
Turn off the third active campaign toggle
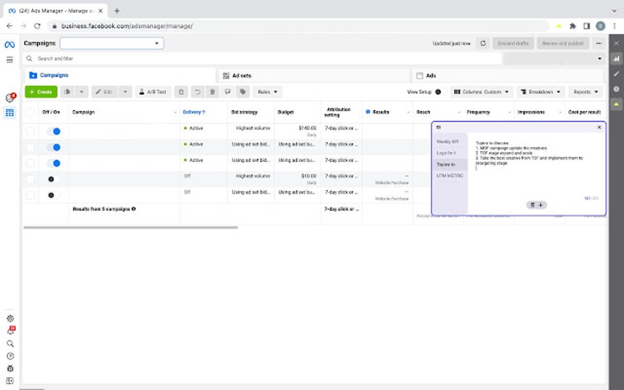(x=54, y=163)
